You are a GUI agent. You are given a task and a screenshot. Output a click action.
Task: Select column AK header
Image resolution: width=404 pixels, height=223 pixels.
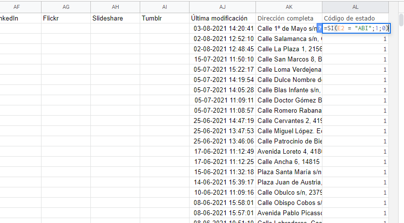tap(289, 7)
